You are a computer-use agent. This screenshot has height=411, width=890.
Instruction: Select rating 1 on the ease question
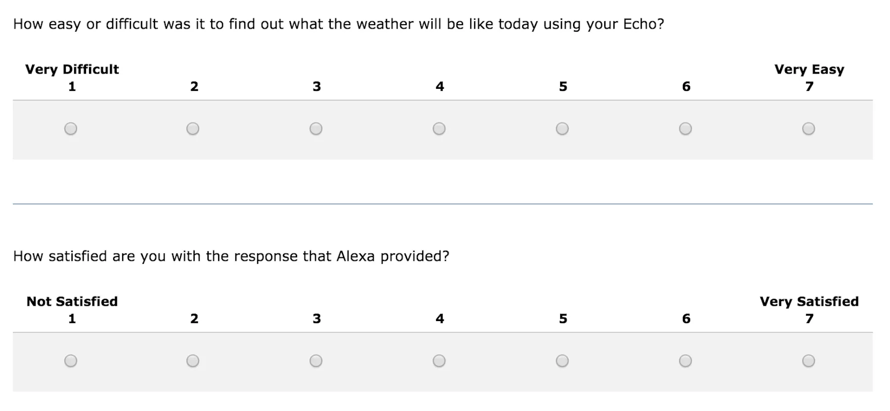point(71,128)
